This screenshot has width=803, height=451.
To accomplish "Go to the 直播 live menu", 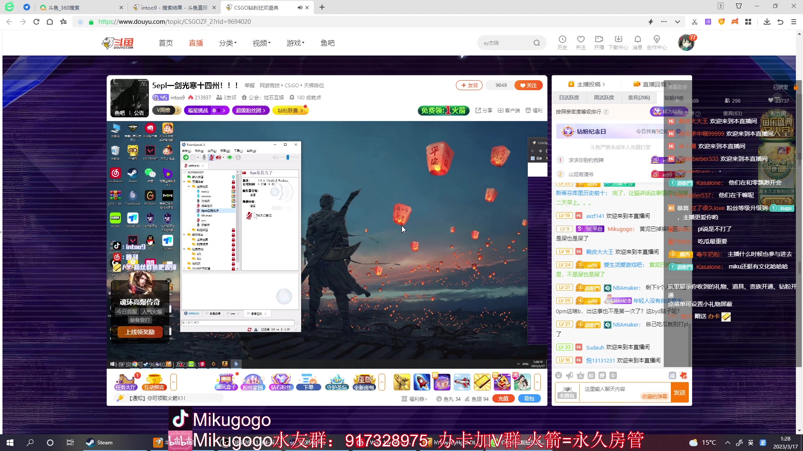I will click(196, 43).
